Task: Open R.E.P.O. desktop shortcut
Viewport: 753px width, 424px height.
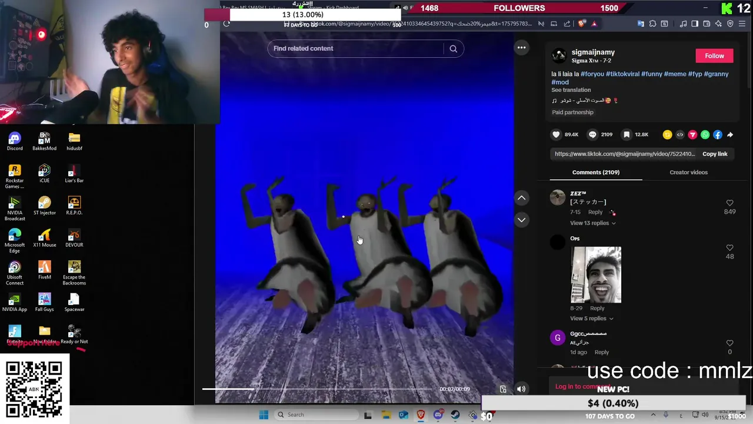Action: coord(74,206)
